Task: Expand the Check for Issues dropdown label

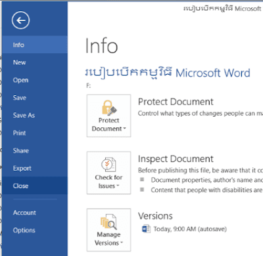Action: 108,182
